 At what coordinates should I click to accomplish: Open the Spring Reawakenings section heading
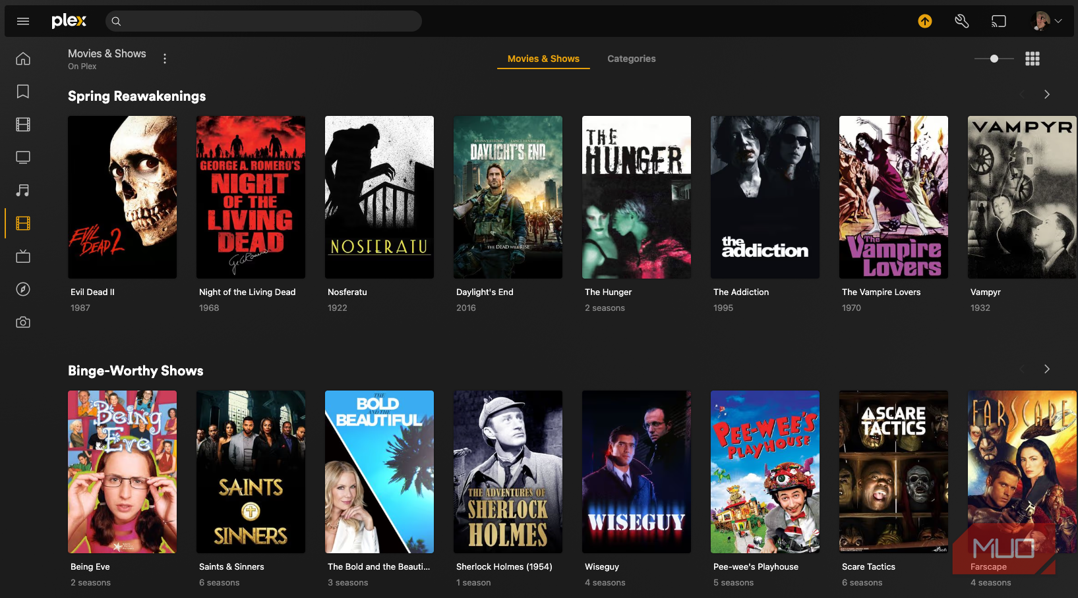[137, 96]
